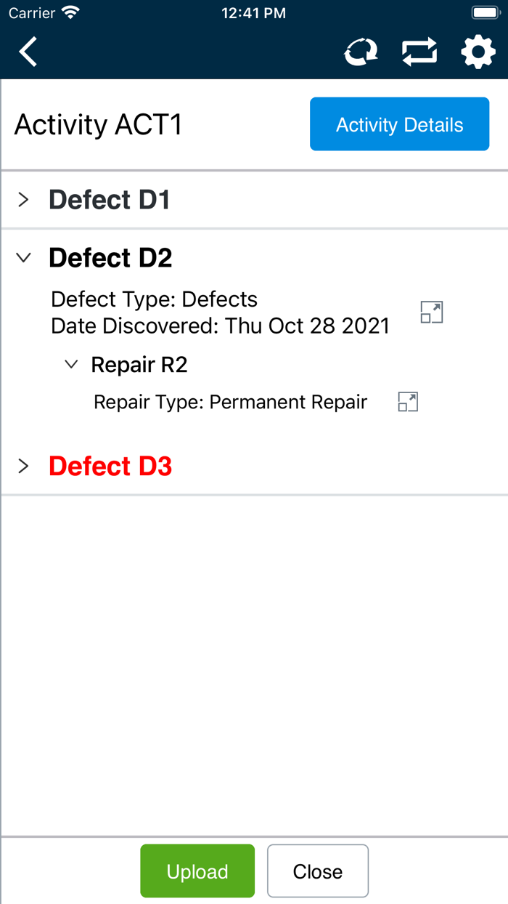The height and width of the screenshot is (904, 508).
Task: Open Defect D2 details expand icon
Action: pos(431,312)
